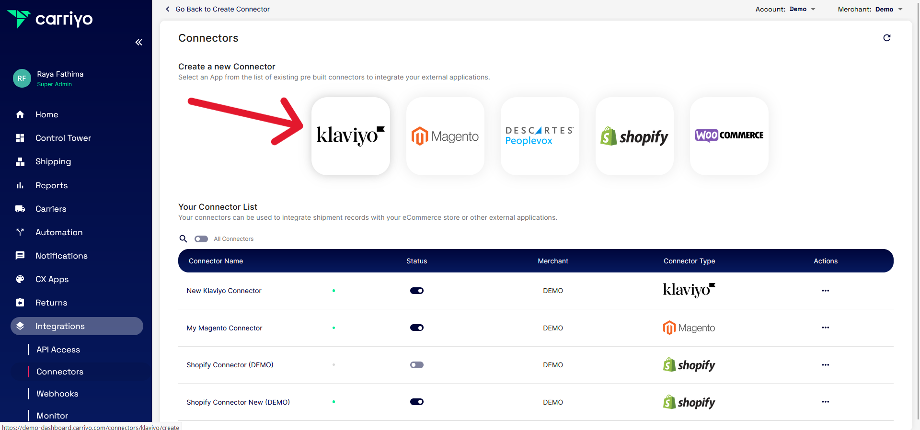Disable Shopify Connector New (DEMO) status
The width and height of the screenshot is (920, 430).
tap(417, 402)
